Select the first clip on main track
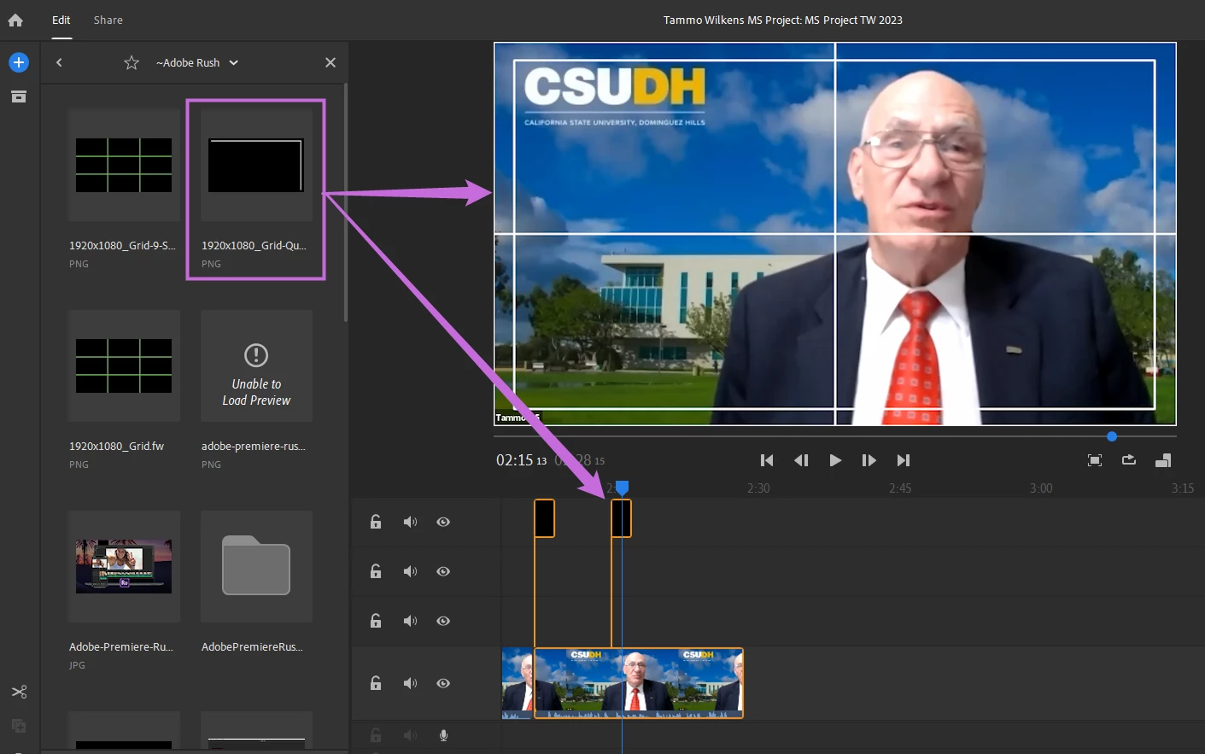The image size is (1205, 754). [x=518, y=683]
